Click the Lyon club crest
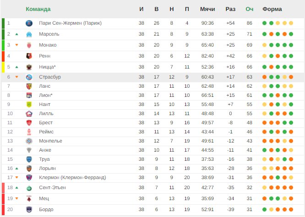The height and width of the screenshot is (217, 305). tap(29, 95)
